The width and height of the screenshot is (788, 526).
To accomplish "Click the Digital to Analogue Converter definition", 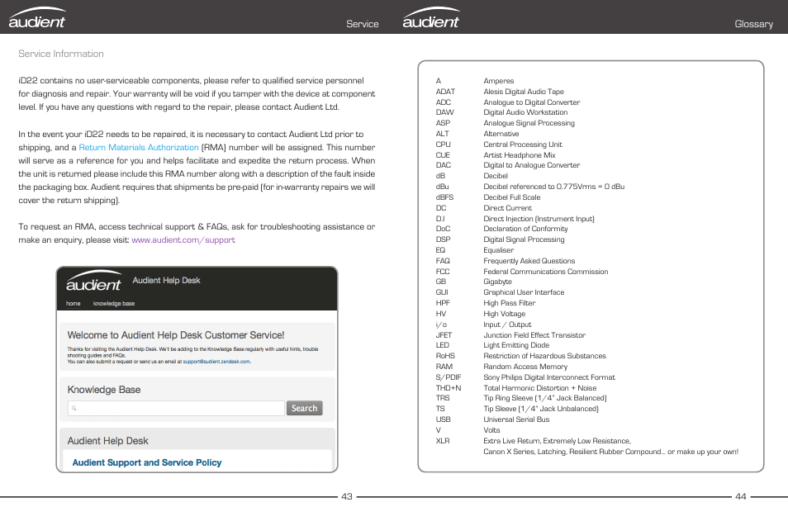I will point(532,165).
